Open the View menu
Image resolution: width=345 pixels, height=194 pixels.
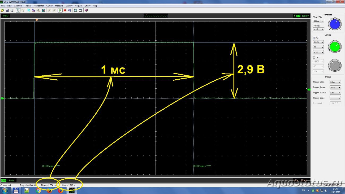coord(9,6)
